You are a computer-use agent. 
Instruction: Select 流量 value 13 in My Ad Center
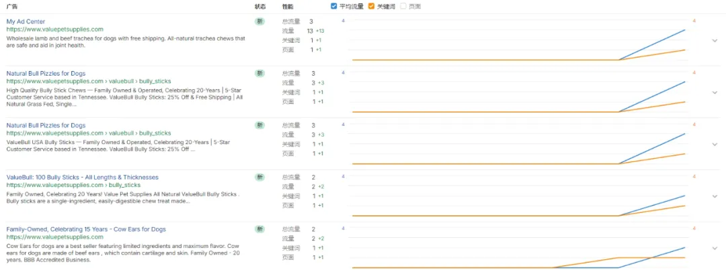(310, 31)
